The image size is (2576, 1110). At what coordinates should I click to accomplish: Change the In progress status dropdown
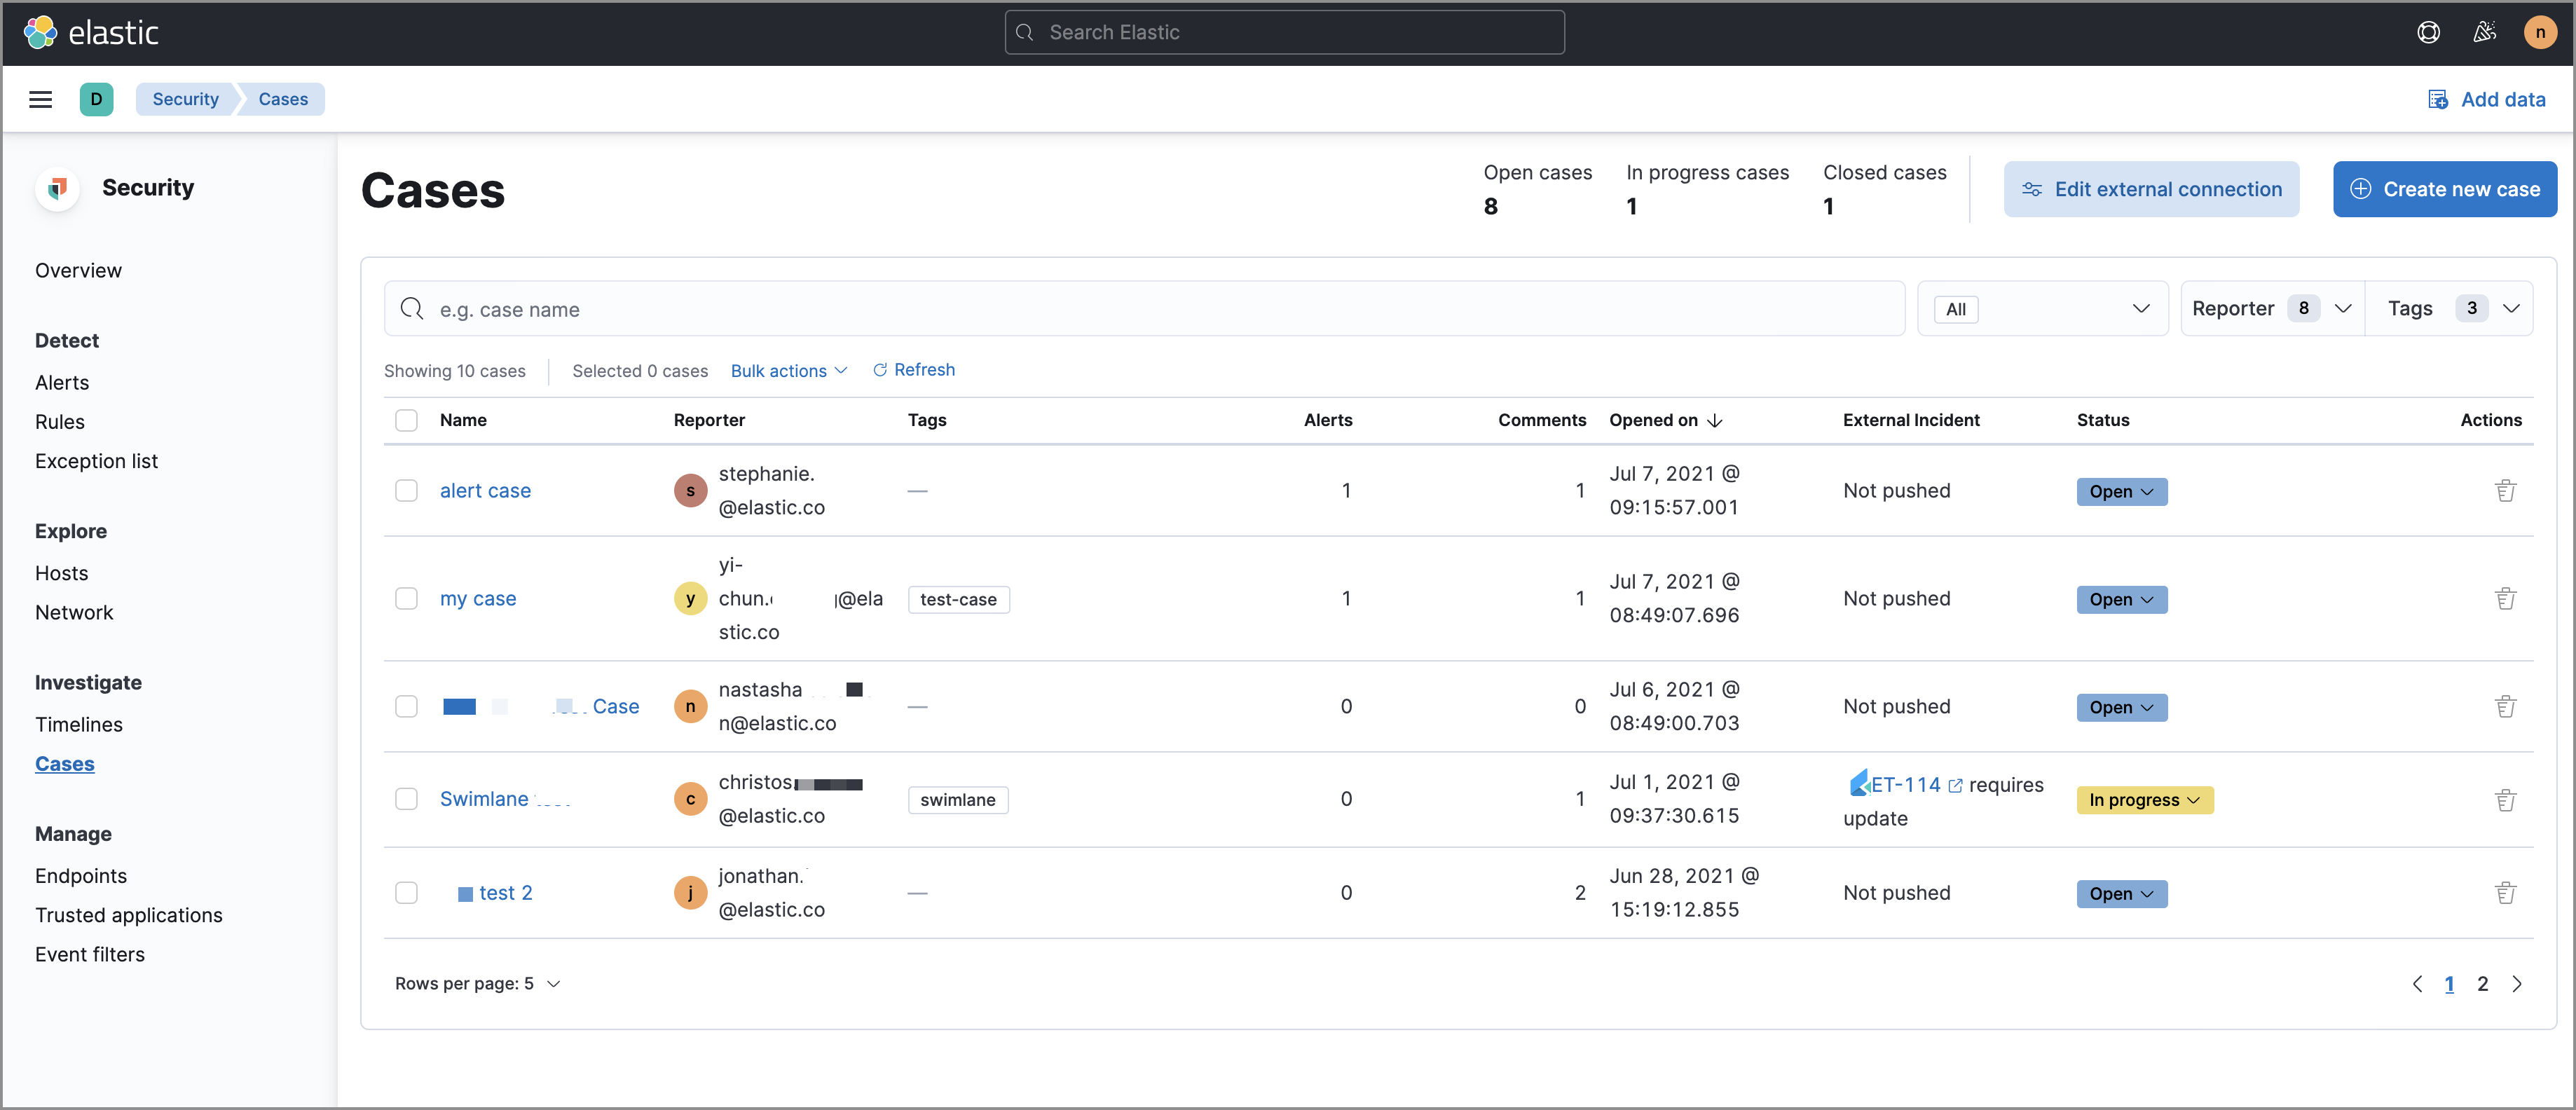coord(2144,800)
